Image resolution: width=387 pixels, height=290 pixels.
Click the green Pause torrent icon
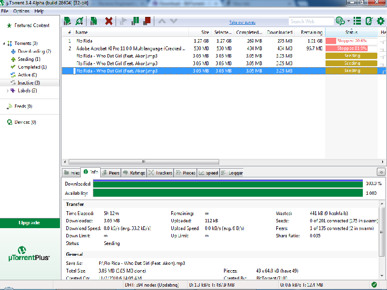[135, 21]
